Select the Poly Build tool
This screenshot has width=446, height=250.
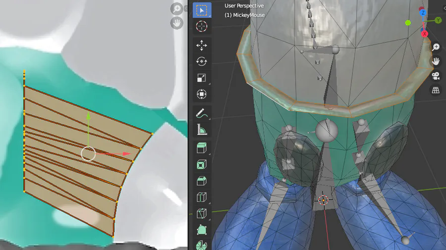pos(202,230)
